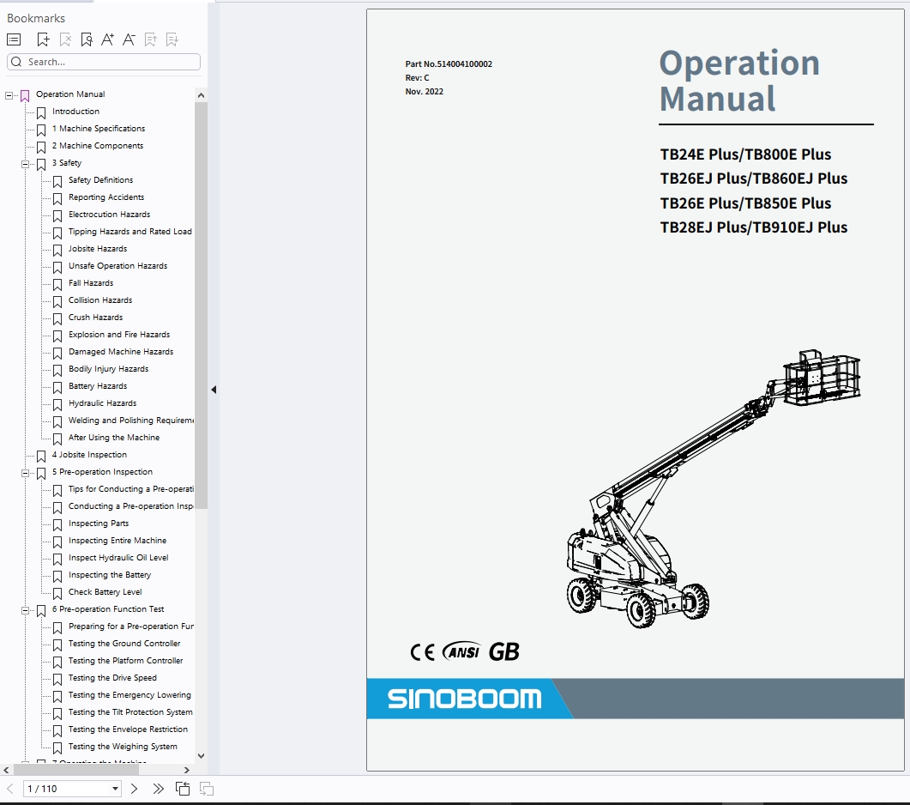The width and height of the screenshot is (910, 805).
Task: Select the 3 Safety bookmark
Action: (67, 162)
